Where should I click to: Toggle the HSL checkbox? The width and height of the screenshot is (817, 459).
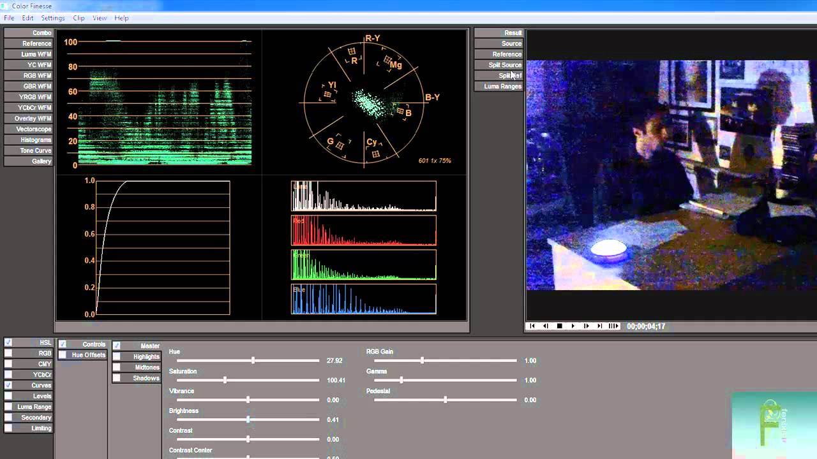point(8,342)
